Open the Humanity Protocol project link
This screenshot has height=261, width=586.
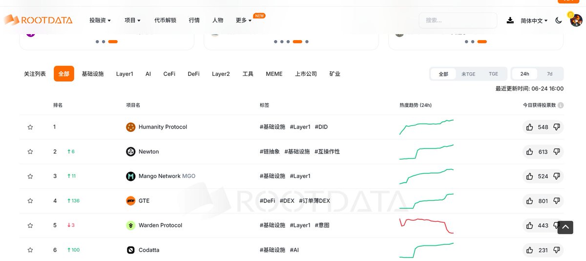(163, 127)
